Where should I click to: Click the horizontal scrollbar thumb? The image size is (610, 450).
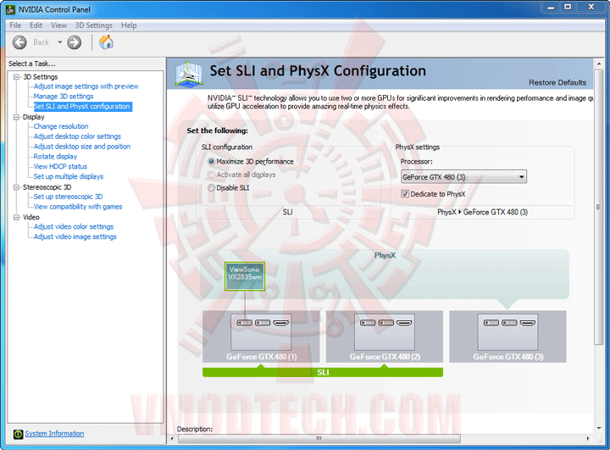[319, 439]
